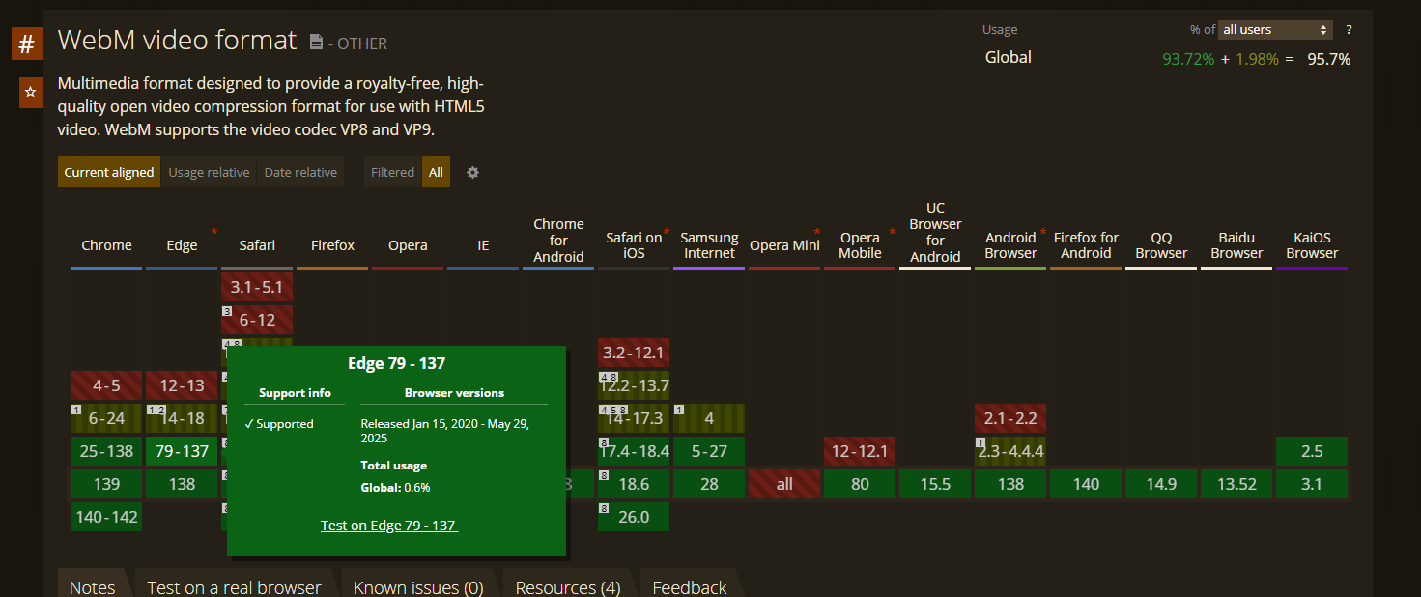Select the Opera Mobile 80 cell
Screen dimensions: 1421x597
tap(860, 484)
